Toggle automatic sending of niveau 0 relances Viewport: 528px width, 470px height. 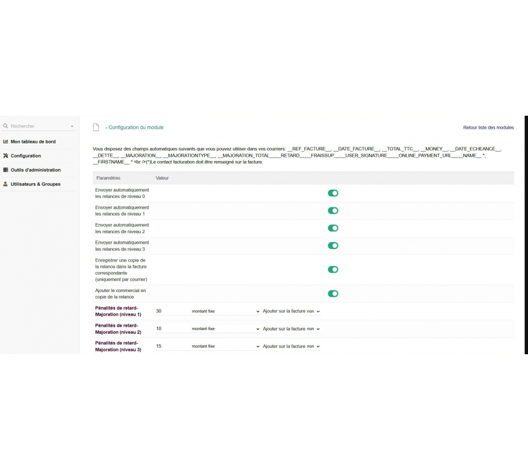tap(333, 193)
